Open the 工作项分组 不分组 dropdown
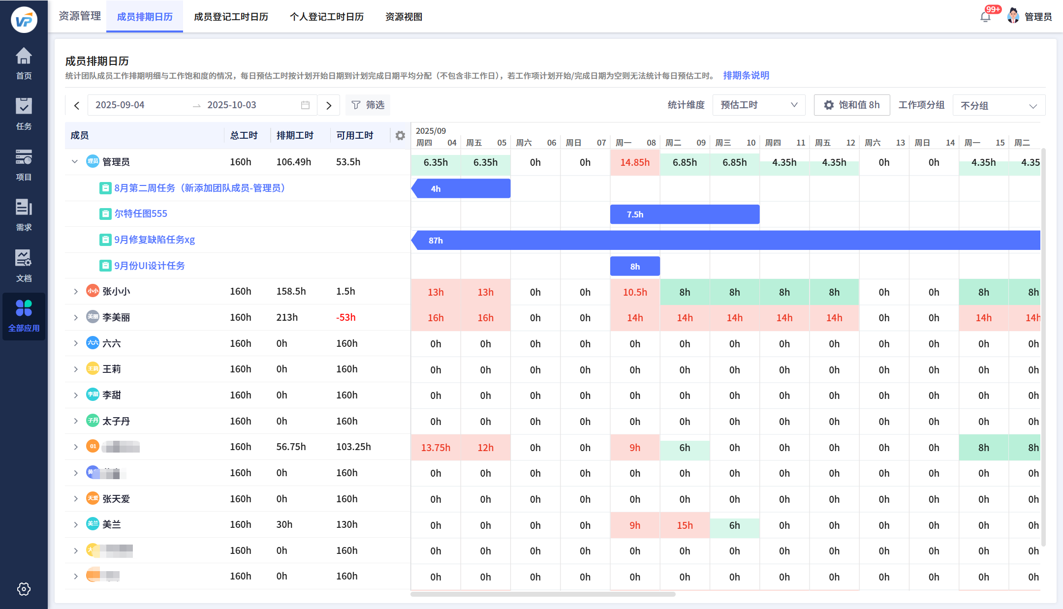Screen dimensions: 1063x609 (x=999, y=105)
